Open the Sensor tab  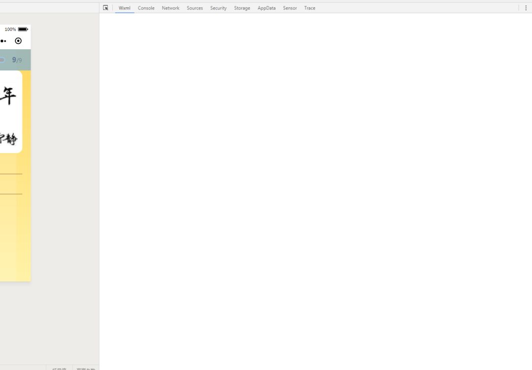click(x=290, y=8)
